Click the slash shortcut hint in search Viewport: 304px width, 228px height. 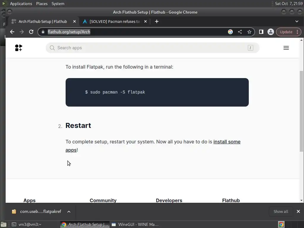click(x=250, y=48)
